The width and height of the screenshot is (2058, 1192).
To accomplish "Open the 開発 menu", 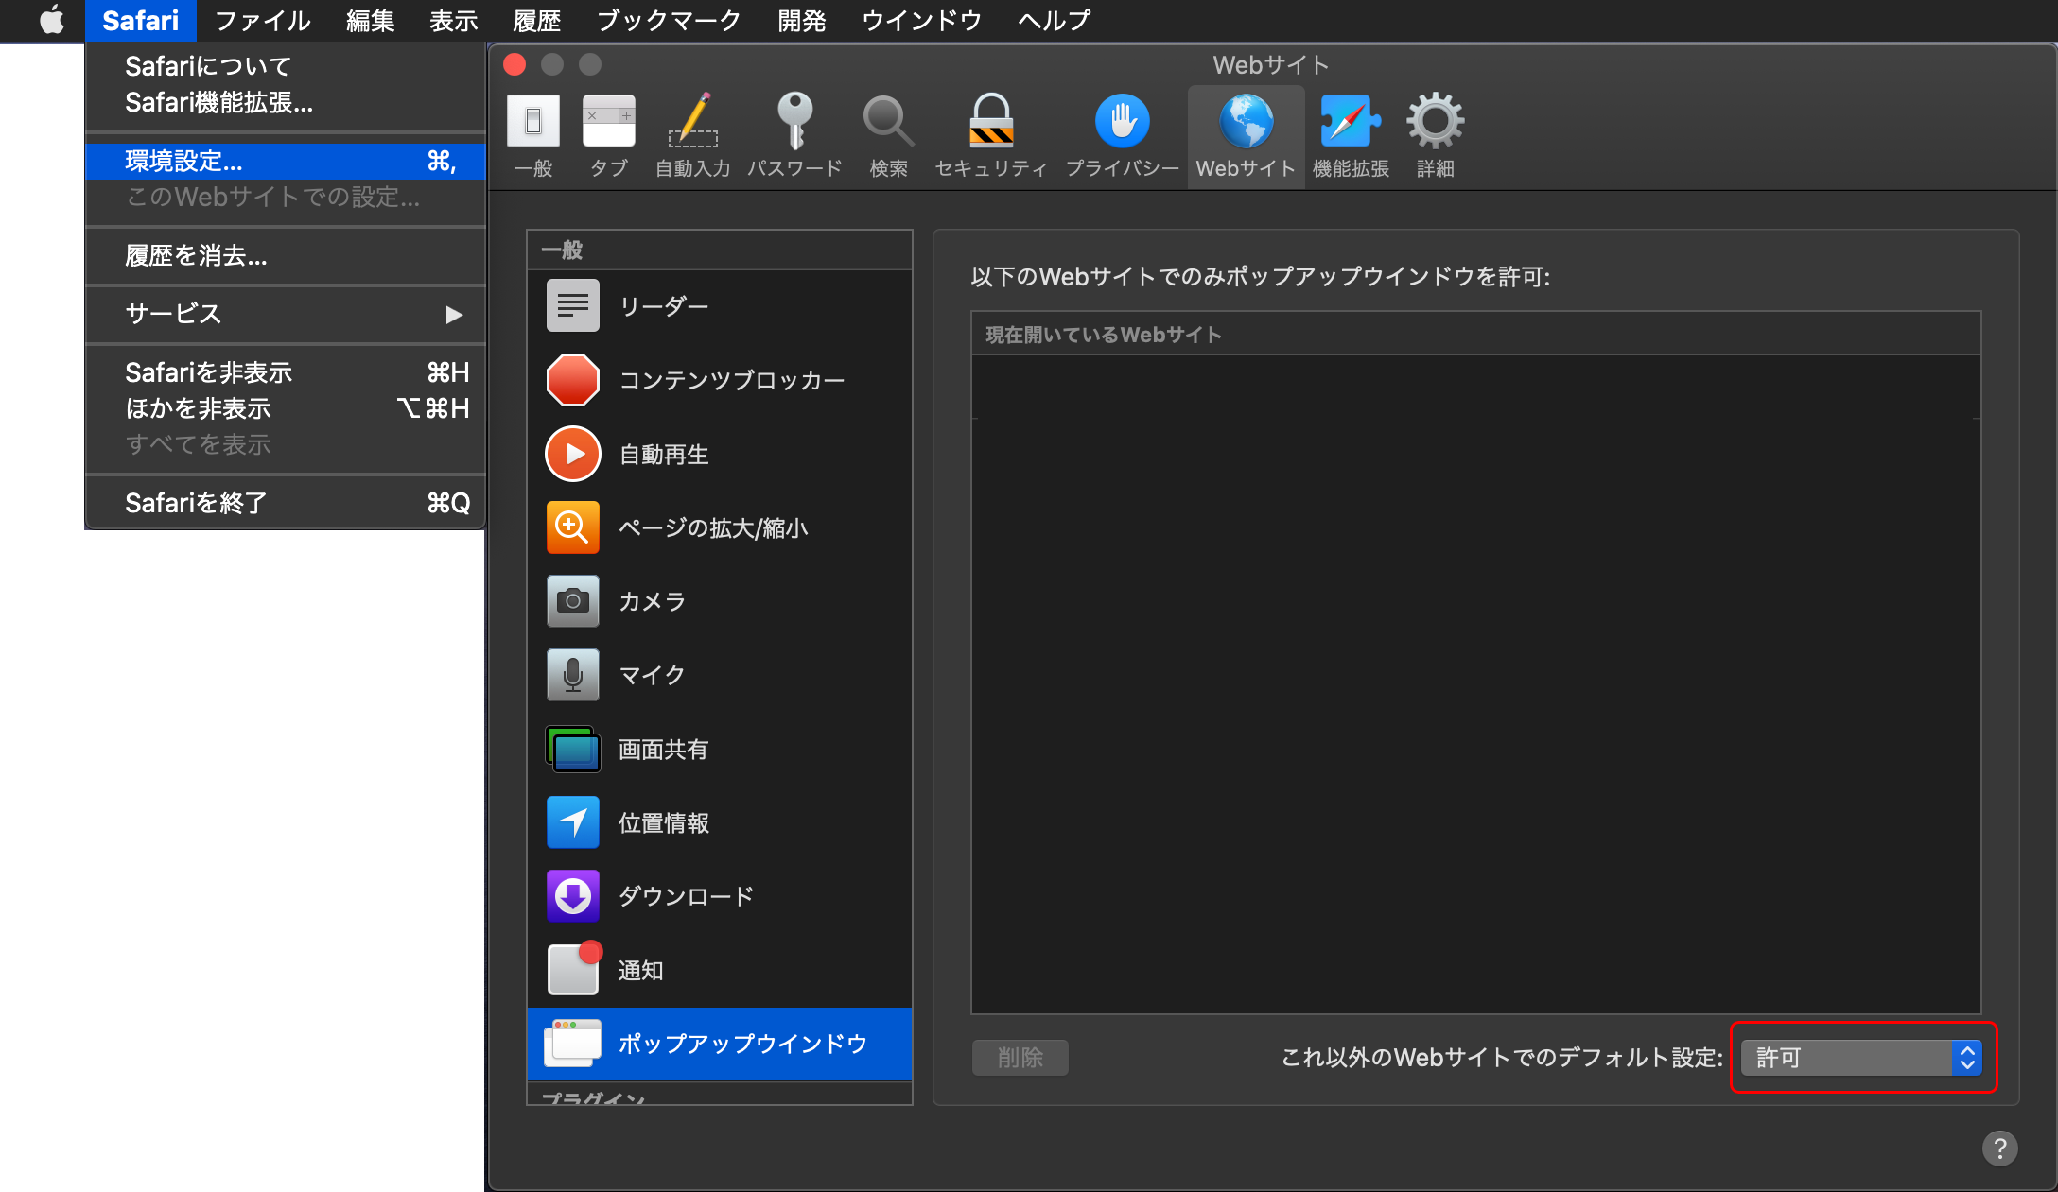I will tap(802, 20).
